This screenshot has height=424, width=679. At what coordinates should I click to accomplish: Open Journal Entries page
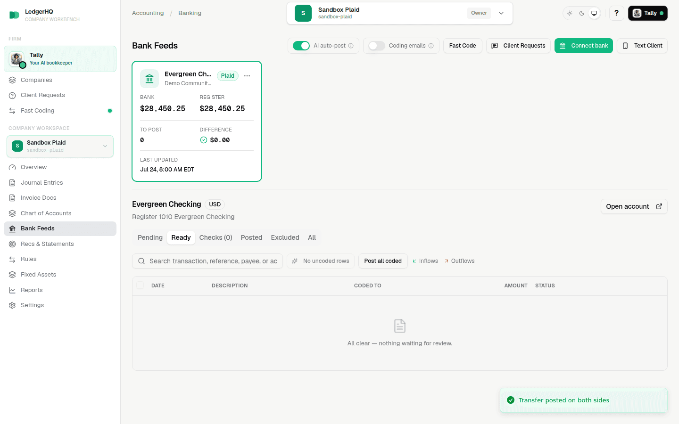(60, 183)
